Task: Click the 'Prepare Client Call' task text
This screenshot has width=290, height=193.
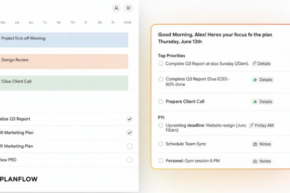Action: click(185, 102)
